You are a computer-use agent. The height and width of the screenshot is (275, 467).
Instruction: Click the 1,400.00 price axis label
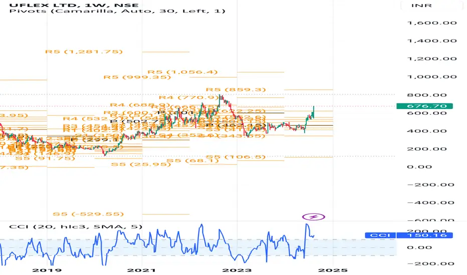pyautogui.click(x=432, y=40)
